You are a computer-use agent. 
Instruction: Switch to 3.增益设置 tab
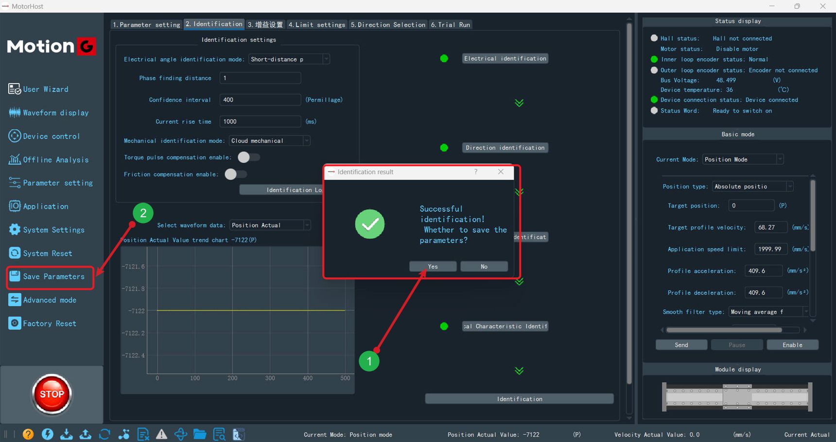265,25
